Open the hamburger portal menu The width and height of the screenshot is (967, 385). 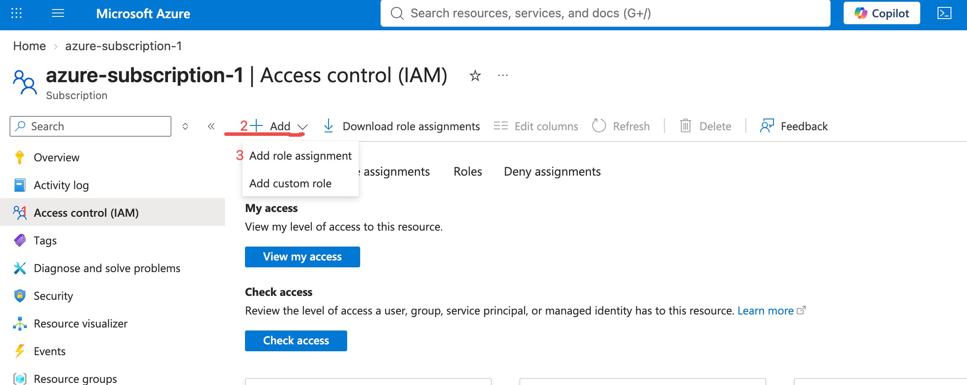[58, 13]
